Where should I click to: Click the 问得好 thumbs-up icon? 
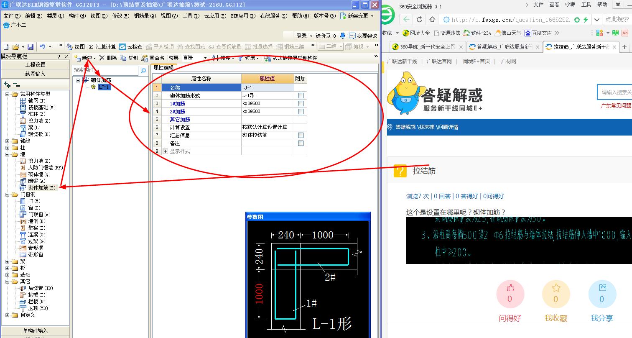pyautogui.click(x=510, y=288)
